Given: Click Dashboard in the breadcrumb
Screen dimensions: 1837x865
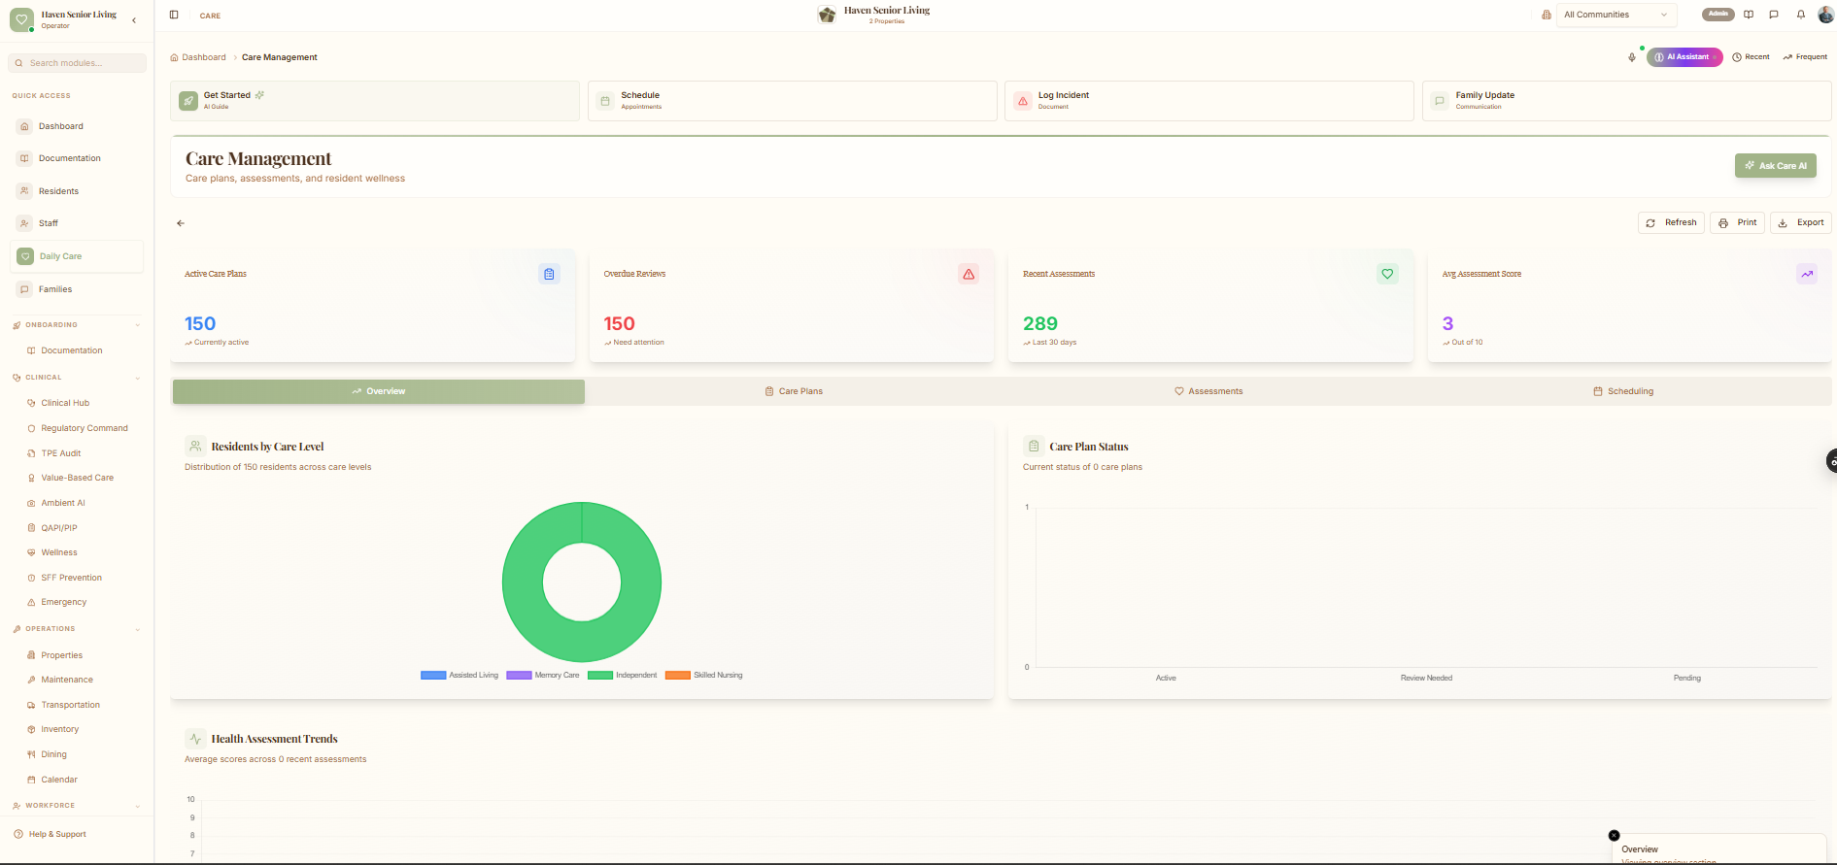Looking at the screenshot, I should click(198, 57).
